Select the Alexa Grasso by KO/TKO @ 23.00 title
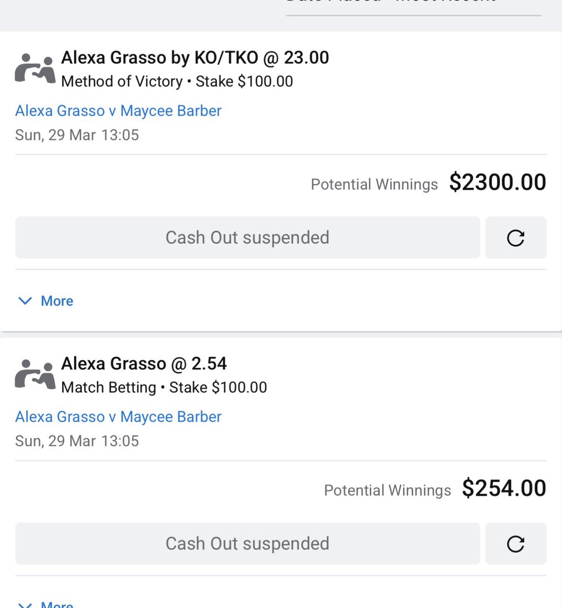 [x=195, y=58]
